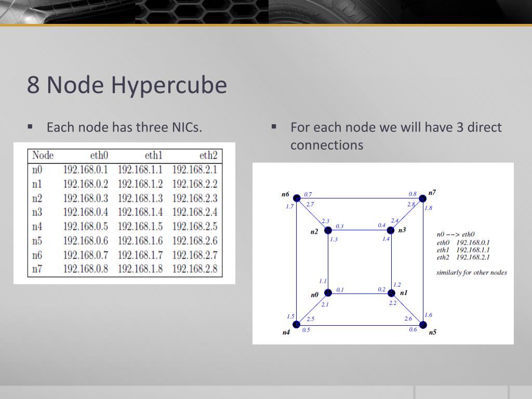Click the "similarly for other nodes" note

[x=472, y=273]
